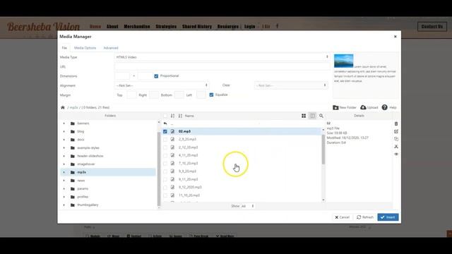452x254 pixels.
Task: Check the 7_10_20.mp3 checkbox
Action: (x=165, y=163)
